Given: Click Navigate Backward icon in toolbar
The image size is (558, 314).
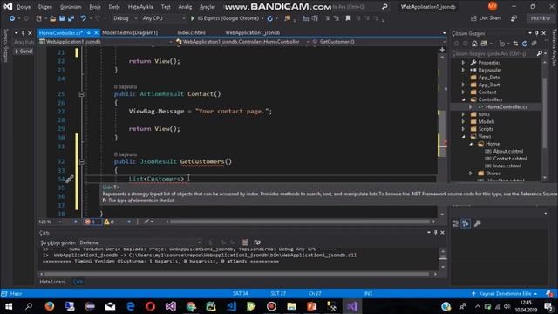Looking at the screenshot, I should click(x=12, y=18).
